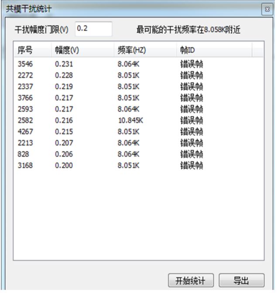Click 错误帧 in row 2582
This screenshot has height=293, width=277.
click(192, 120)
